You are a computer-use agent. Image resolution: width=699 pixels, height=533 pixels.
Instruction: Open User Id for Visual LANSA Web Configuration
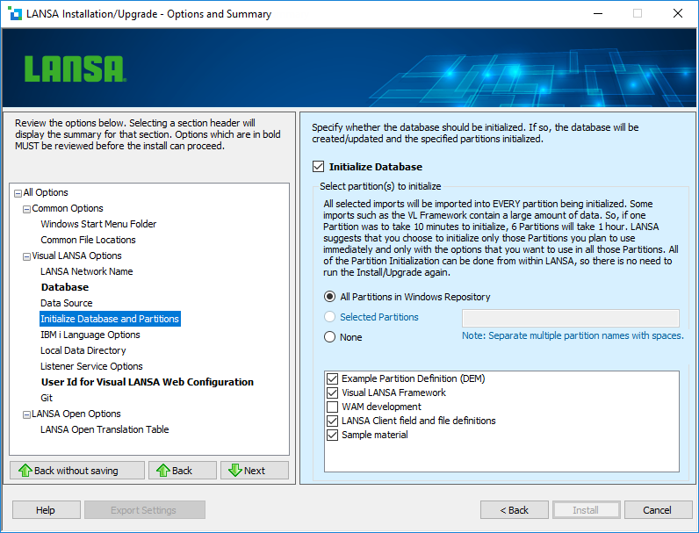pyautogui.click(x=148, y=382)
